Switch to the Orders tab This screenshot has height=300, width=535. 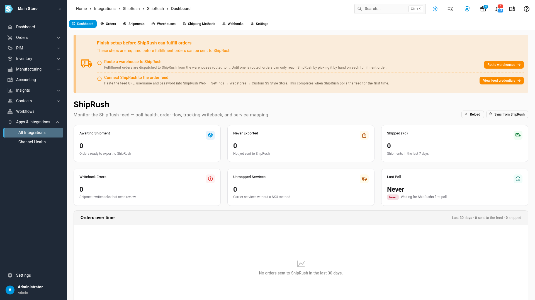pyautogui.click(x=108, y=24)
